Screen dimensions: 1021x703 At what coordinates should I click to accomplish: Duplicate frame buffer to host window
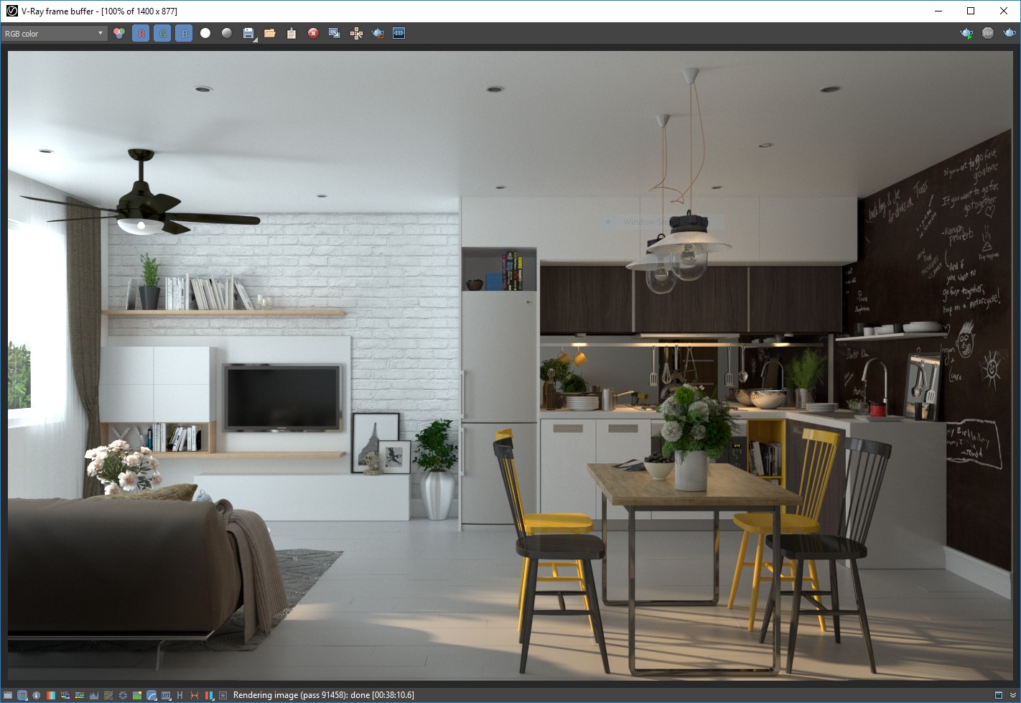point(335,33)
